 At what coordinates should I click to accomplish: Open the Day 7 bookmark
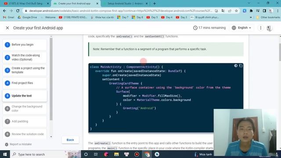click(x=123, y=17)
